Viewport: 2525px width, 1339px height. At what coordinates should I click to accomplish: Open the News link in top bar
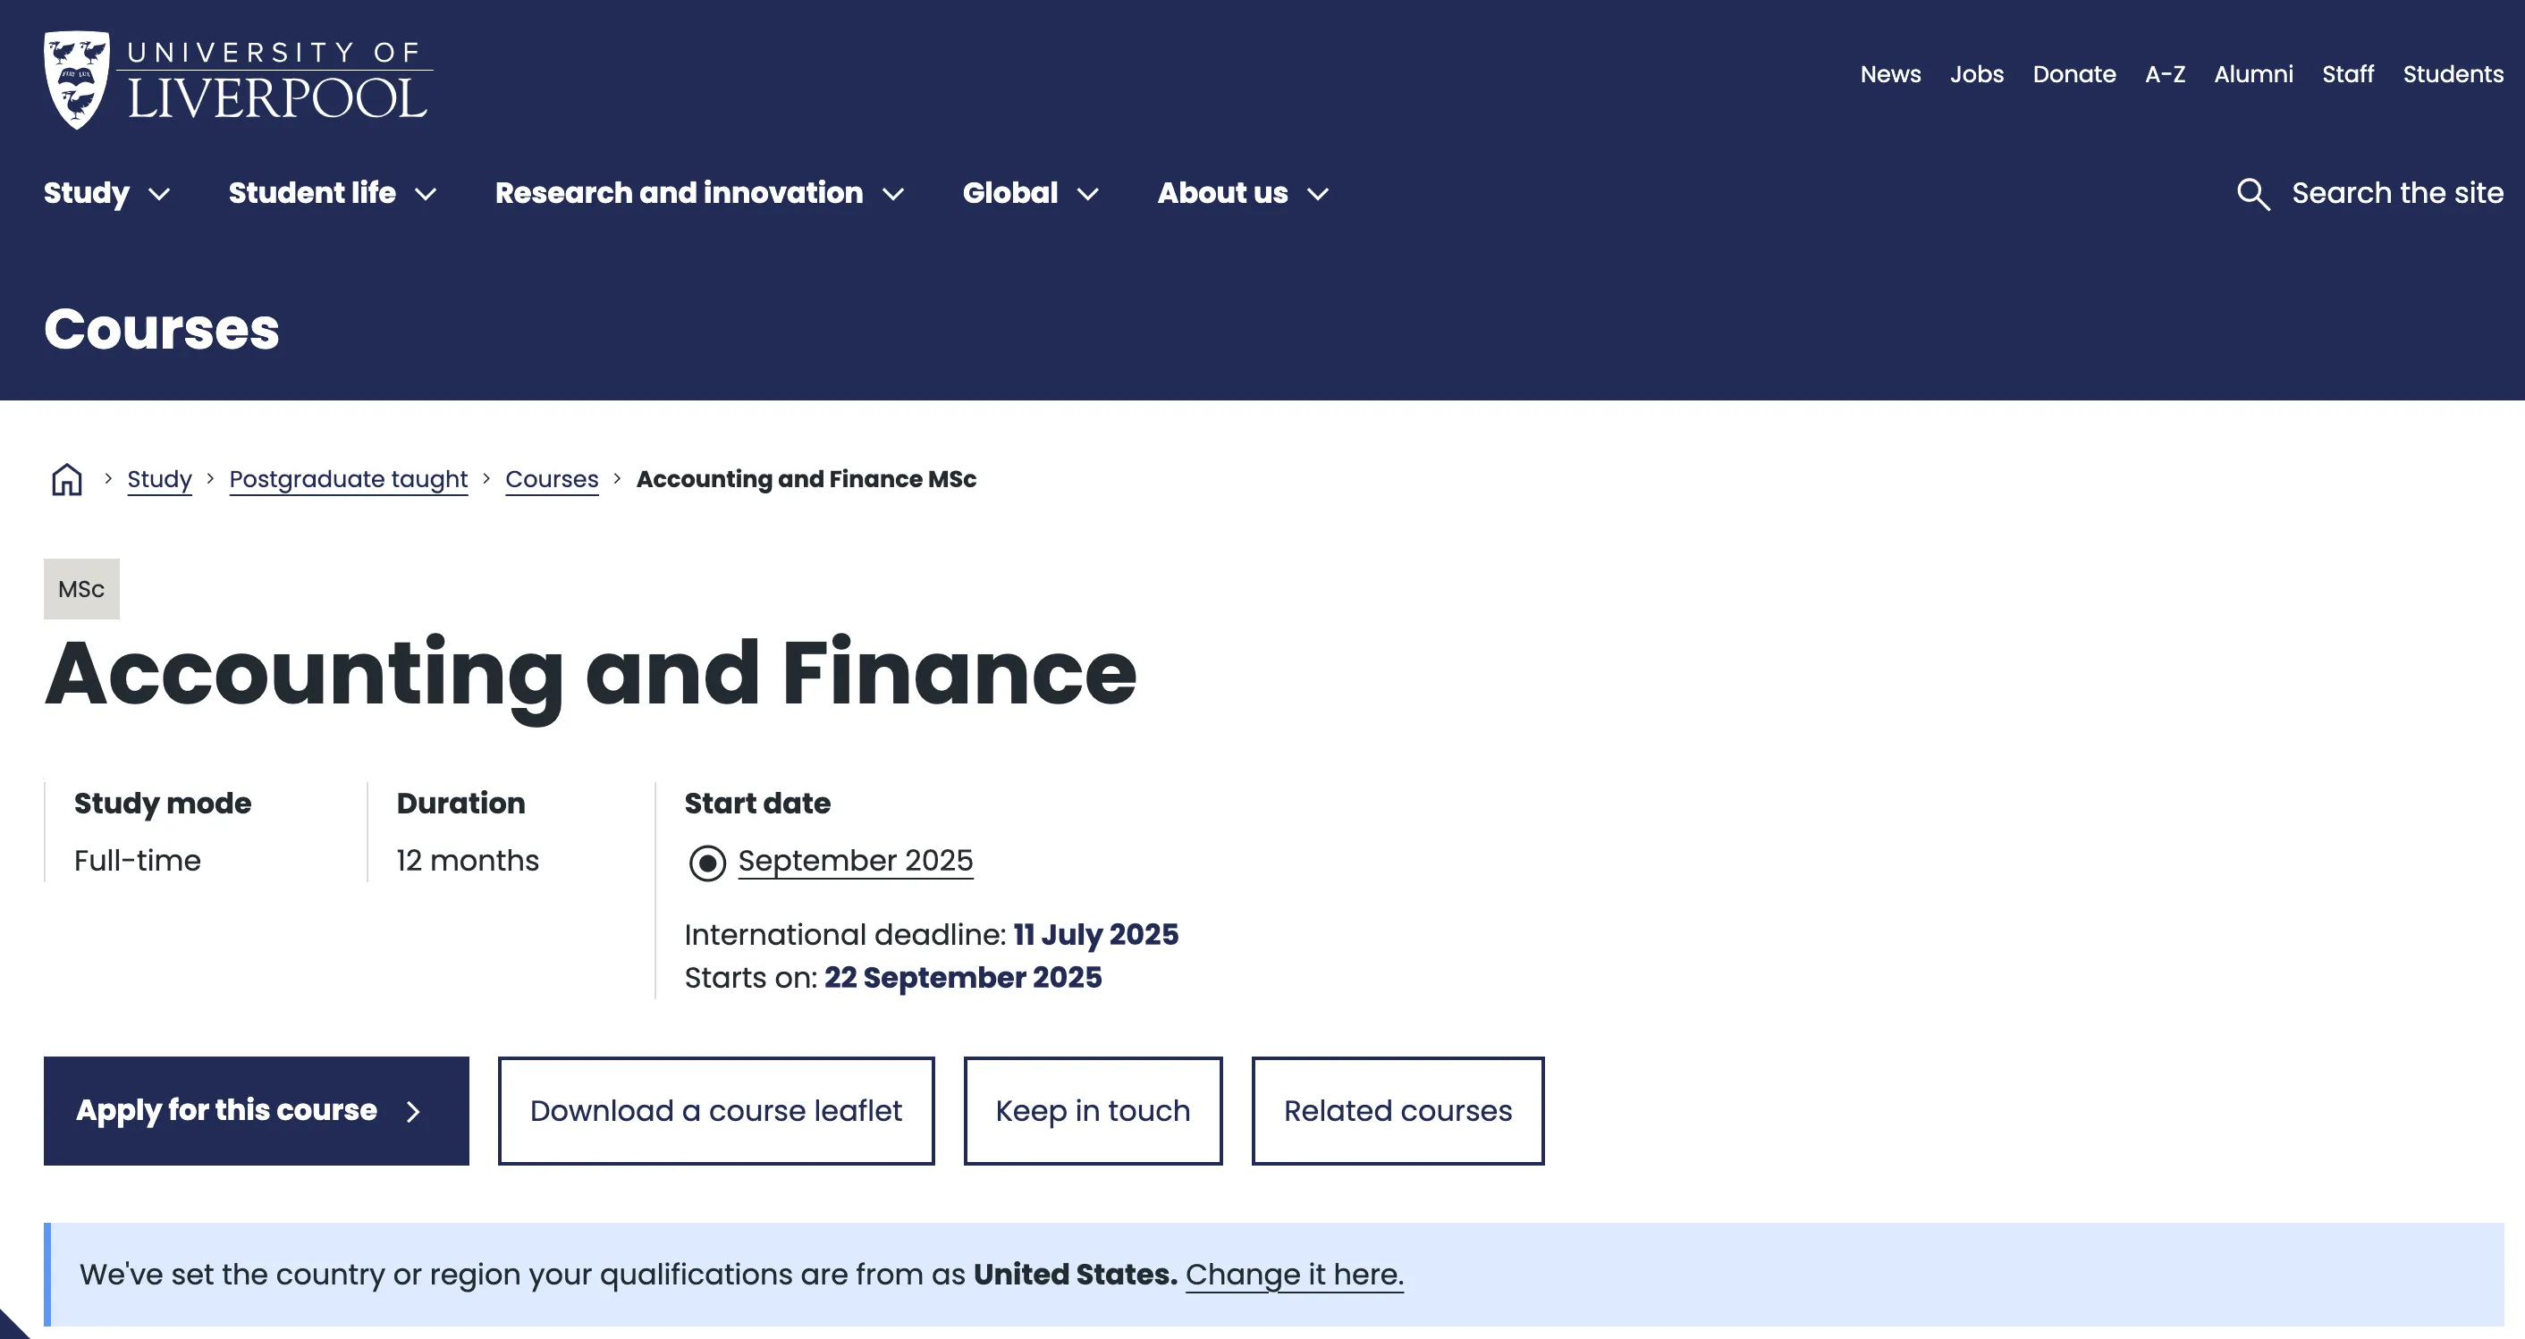point(1890,74)
